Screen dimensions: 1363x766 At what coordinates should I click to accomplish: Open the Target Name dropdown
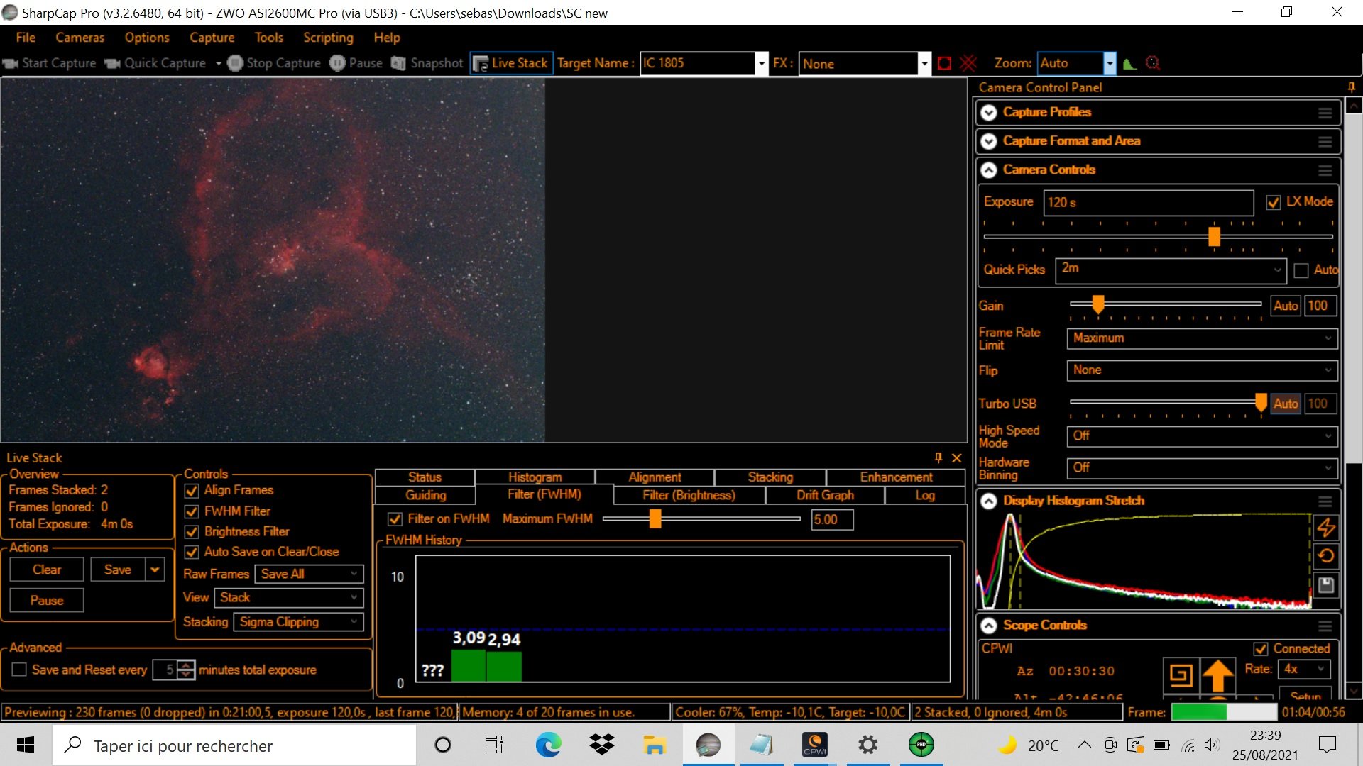pyautogui.click(x=761, y=64)
